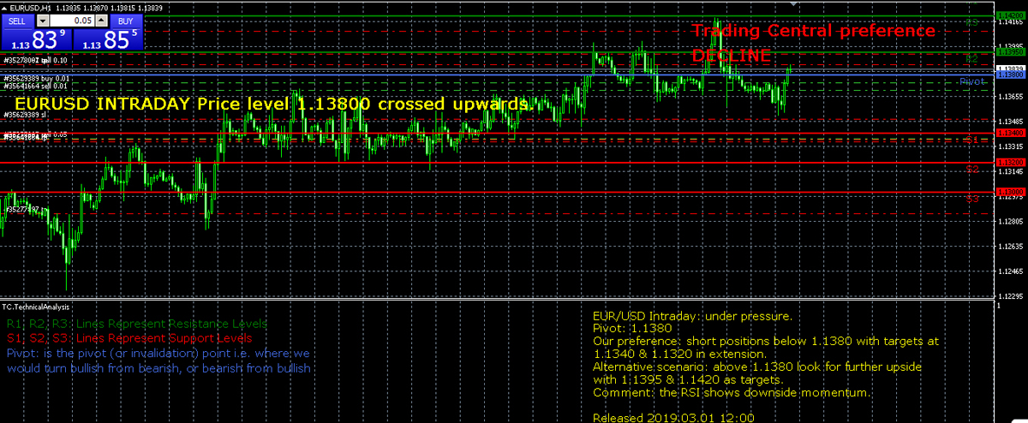This screenshot has height=423, width=1028.
Task: Select the #35629389 sl stop-loss label
Action: point(25,114)
